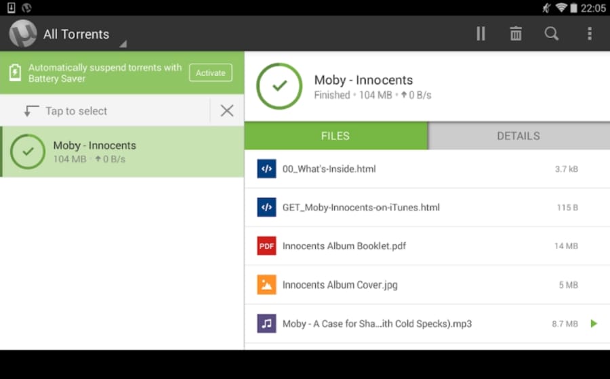Click the select-arrow icon beside Tap to select
The width and height of the screenshot is (610, 379).
click(x=31, y=111)
